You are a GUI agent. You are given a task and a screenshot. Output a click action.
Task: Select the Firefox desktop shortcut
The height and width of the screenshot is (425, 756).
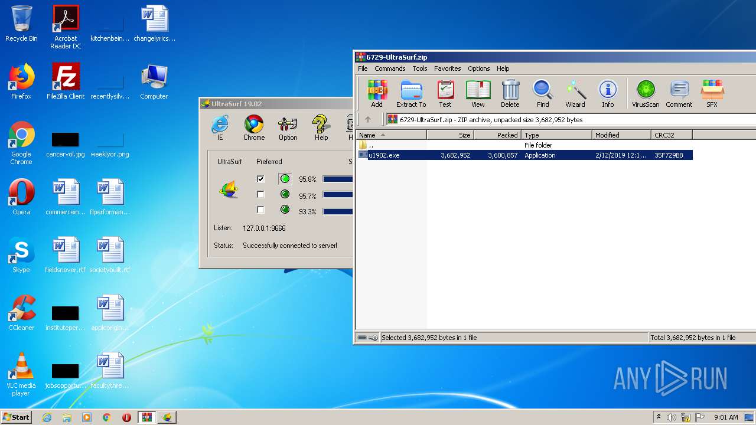click(21, 81)
